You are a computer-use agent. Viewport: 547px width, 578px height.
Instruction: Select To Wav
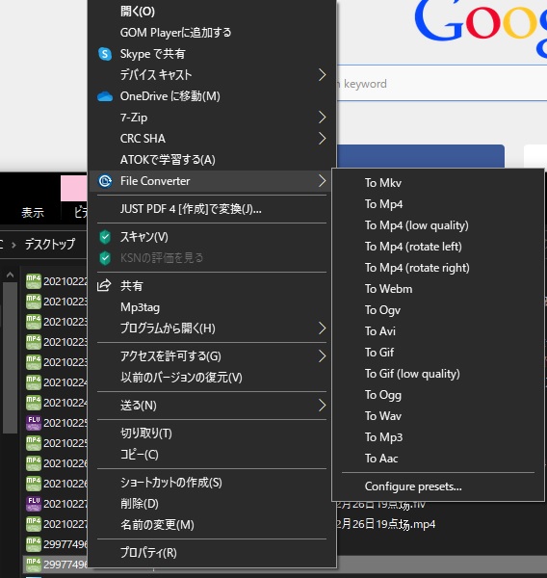point(438,416)
